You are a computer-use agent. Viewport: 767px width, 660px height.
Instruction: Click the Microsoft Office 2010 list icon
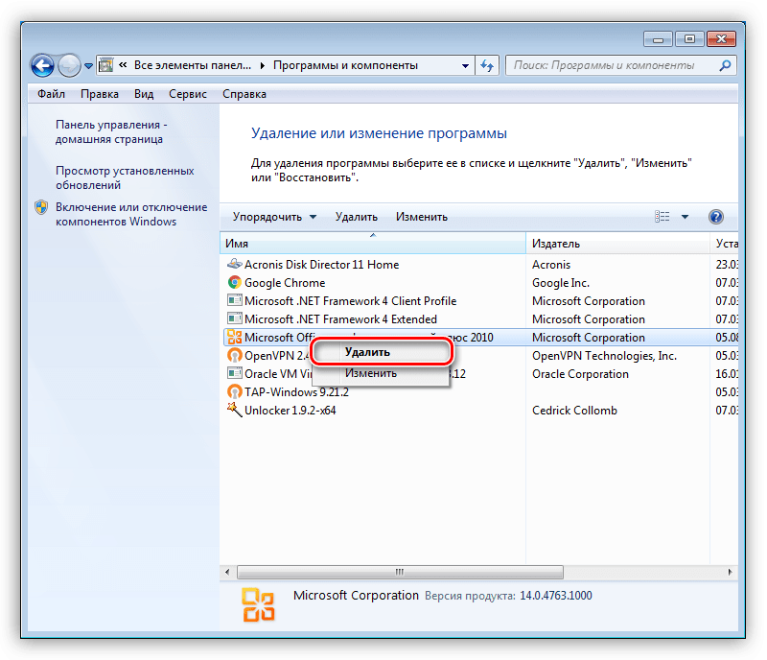point(235,337)
